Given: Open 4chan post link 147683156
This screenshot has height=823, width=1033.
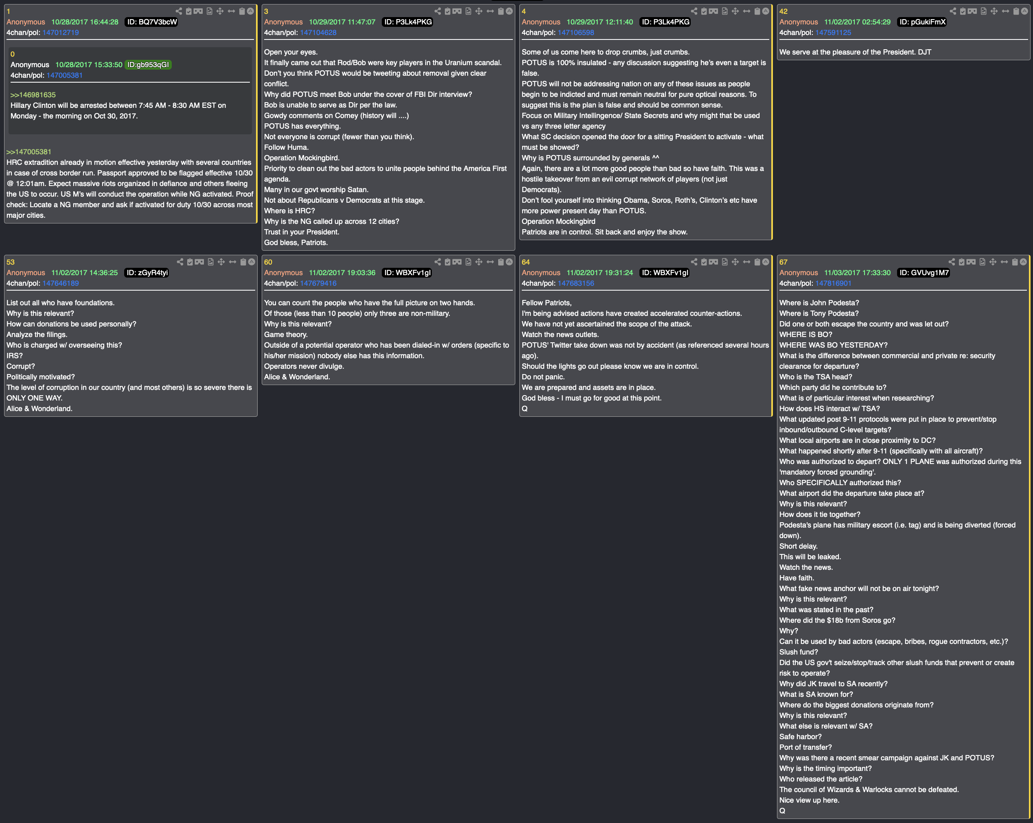Looking at the screenshot, I should pos(576,283).
